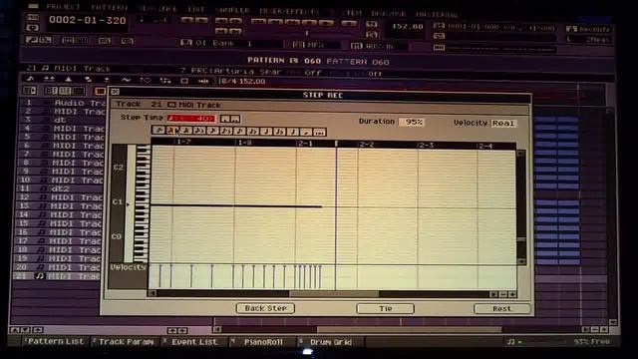Select the 32nd note step time button
The width and height of the screenshot is (638, 359).
click(185, 131)
